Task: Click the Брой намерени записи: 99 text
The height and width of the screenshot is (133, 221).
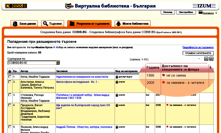Action: (24, 53)
